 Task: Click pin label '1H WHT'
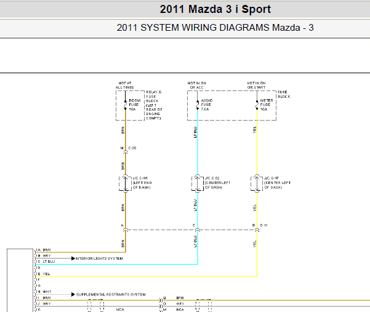click(44, 292)
